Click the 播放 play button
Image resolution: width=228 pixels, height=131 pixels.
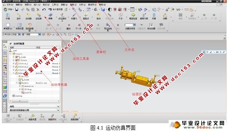pos(69,26)
